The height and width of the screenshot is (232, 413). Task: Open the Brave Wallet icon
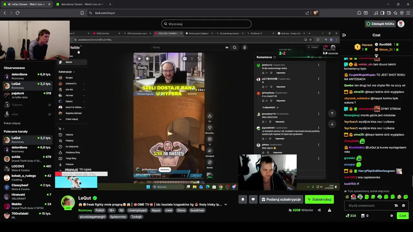(389, 13)
